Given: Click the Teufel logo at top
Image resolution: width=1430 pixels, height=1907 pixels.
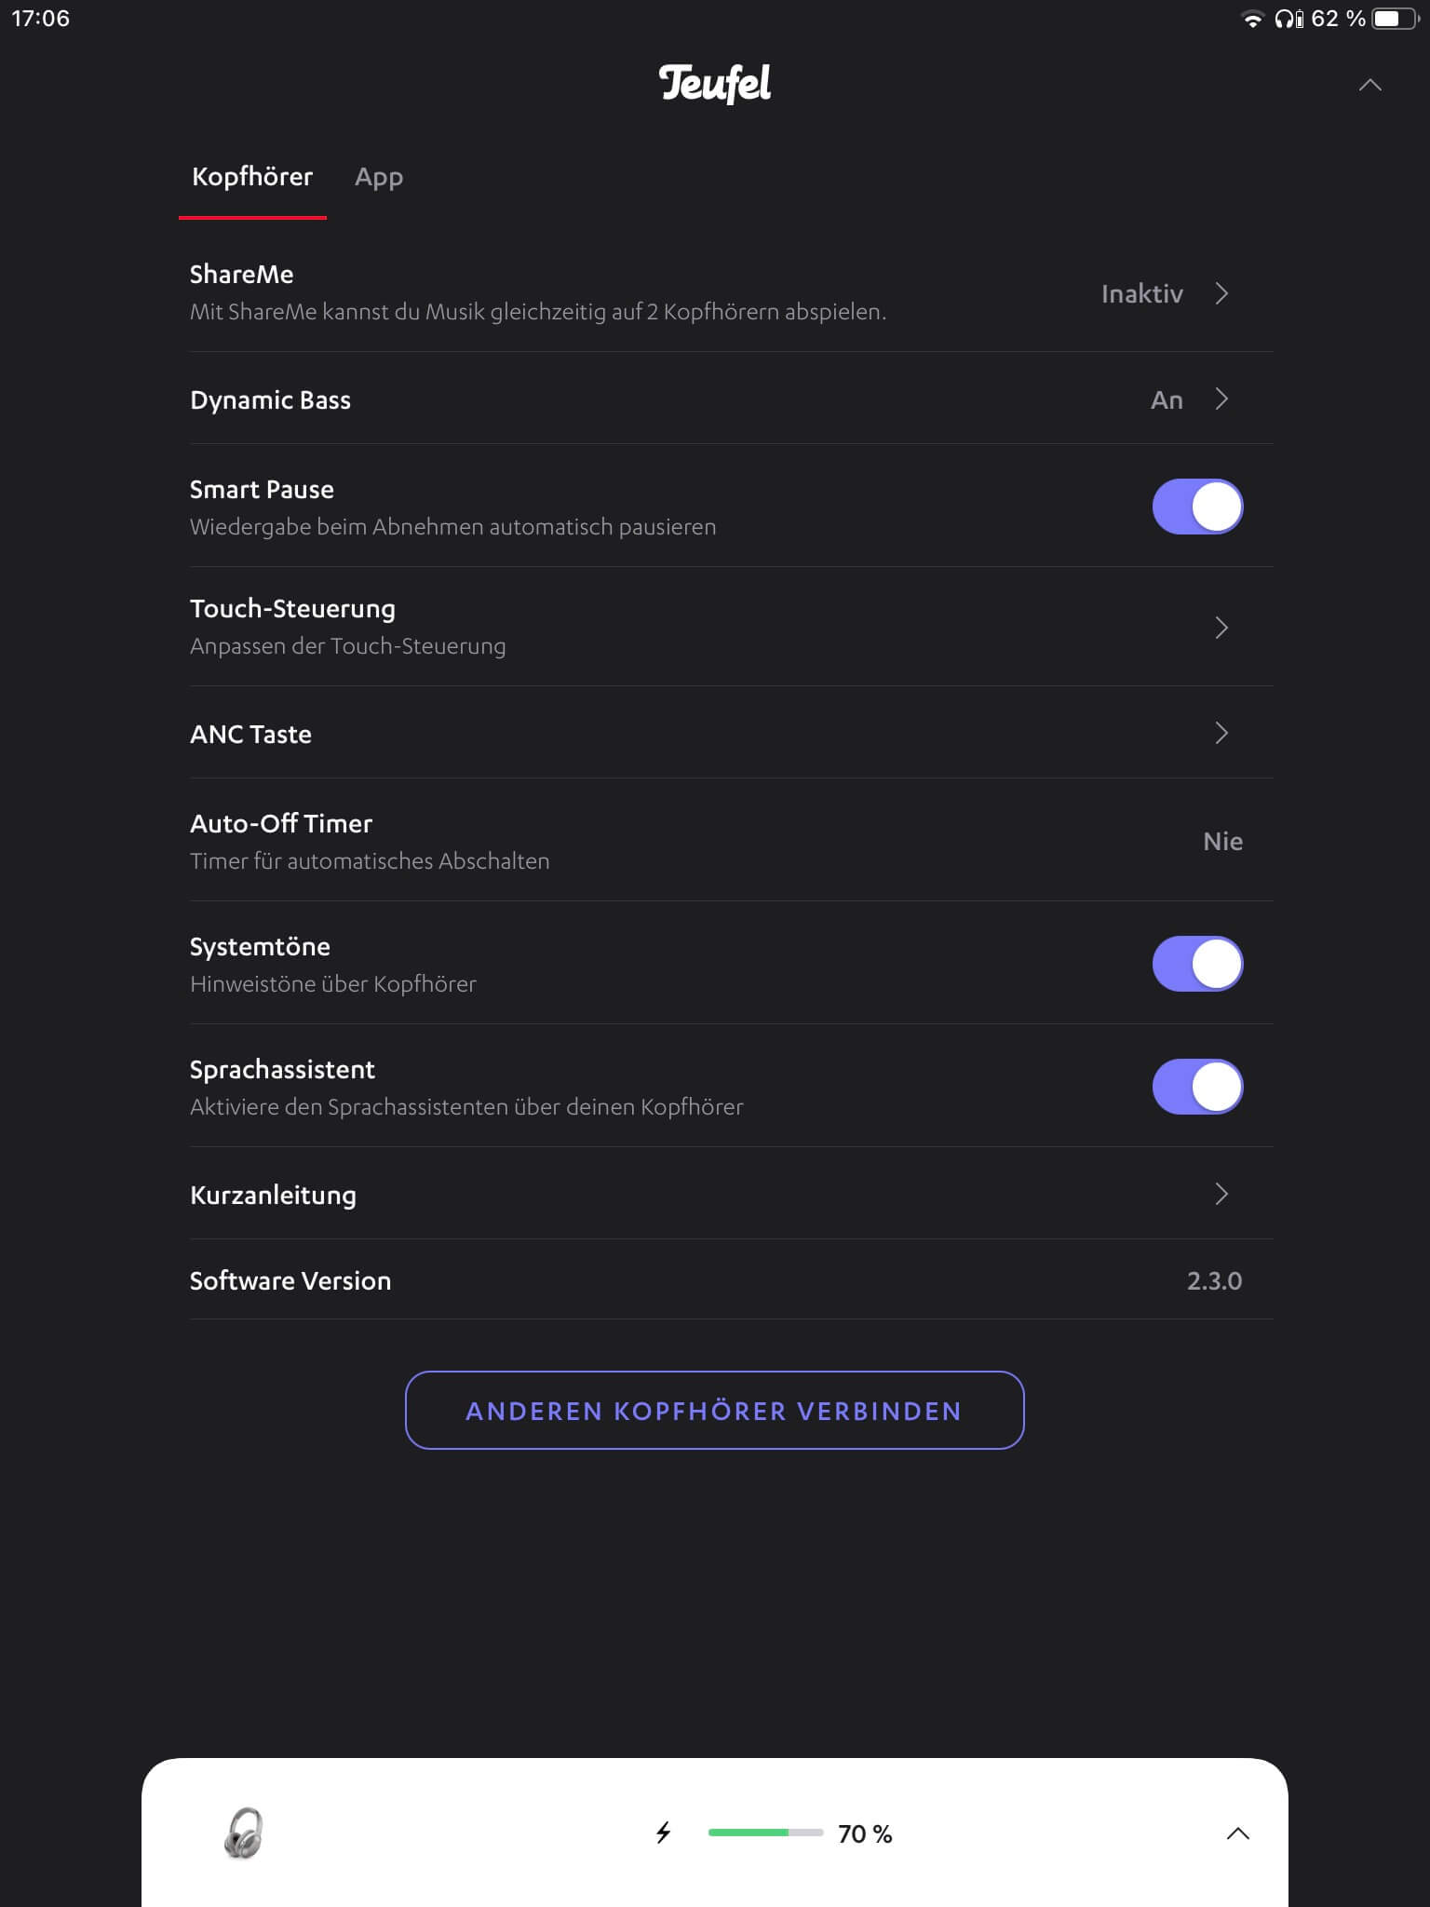Looking at the screenshot, I should (x=715, y=84).
